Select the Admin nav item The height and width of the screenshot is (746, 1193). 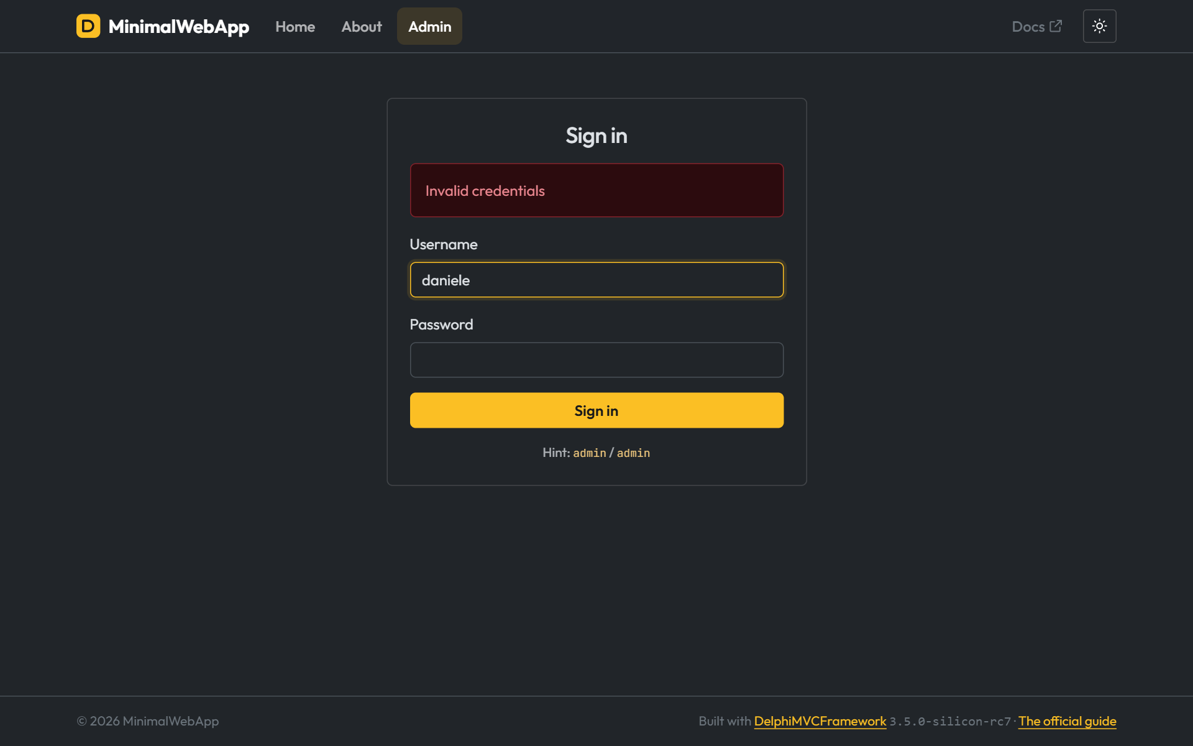coord(429,26)
